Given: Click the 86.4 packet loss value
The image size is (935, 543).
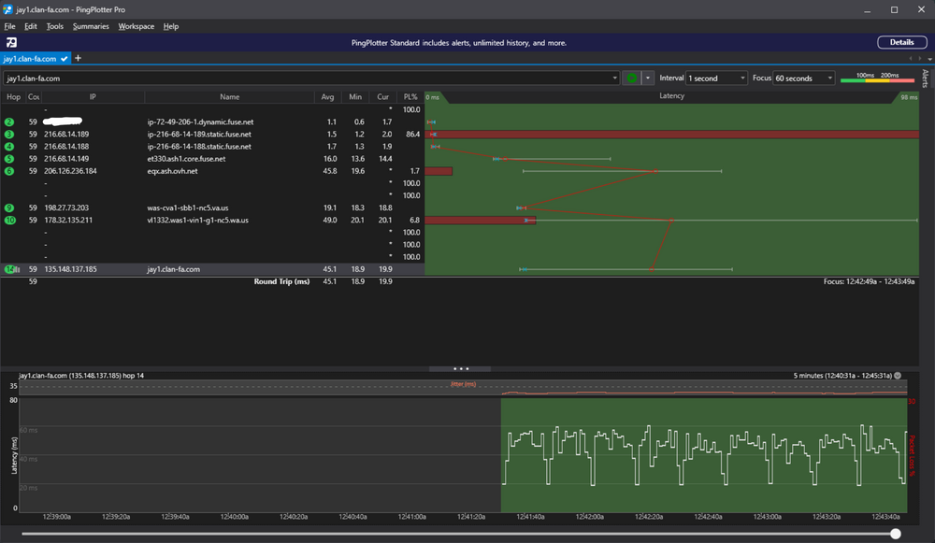Looking at the screenshot, I should click(x=412, y=134).
